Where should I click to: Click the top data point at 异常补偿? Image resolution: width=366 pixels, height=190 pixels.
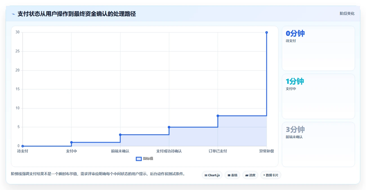tap(267, 33)
